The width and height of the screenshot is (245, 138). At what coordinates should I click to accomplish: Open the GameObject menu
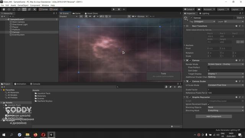(23, 5)
